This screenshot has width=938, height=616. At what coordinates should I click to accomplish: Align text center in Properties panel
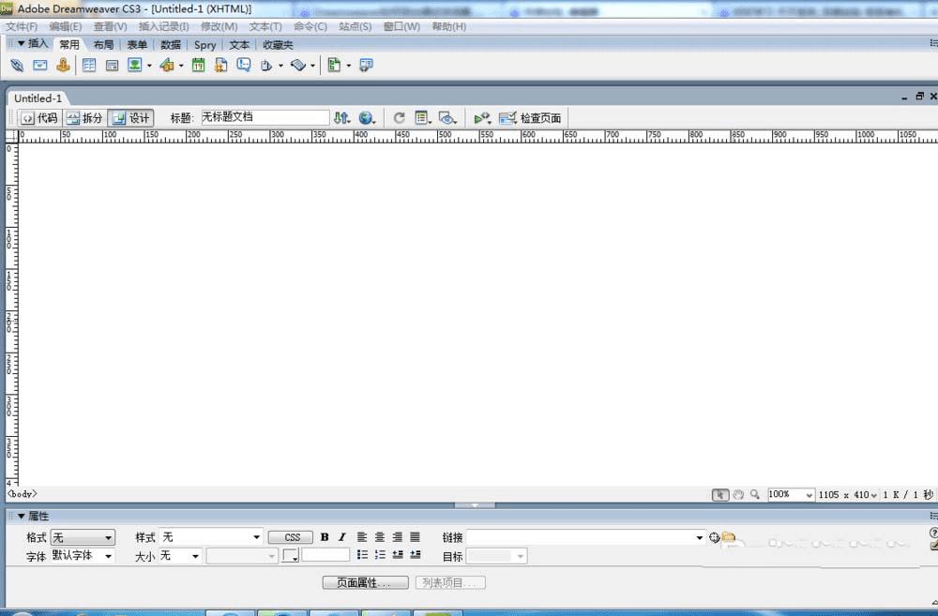[379, 537]
